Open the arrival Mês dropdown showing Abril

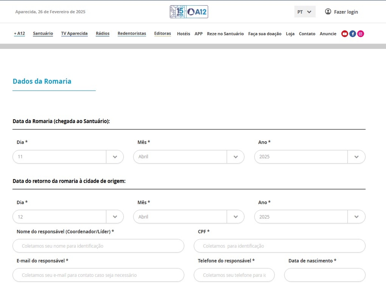188,157
